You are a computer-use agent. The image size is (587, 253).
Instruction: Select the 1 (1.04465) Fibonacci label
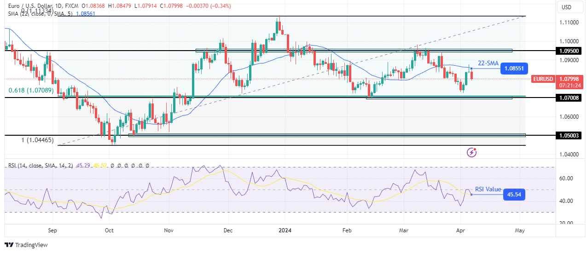click(x=31, y=139)
